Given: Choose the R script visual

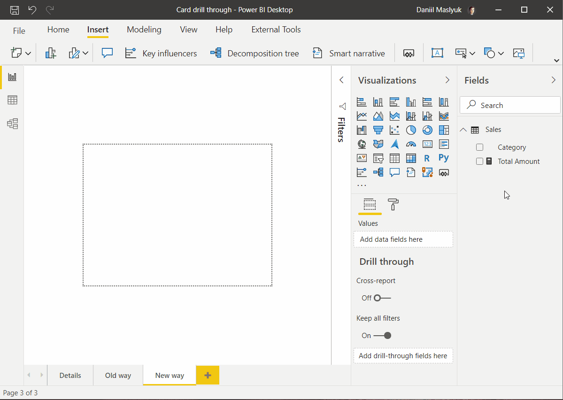Looking at the screenshot, I should pos(427,158).
